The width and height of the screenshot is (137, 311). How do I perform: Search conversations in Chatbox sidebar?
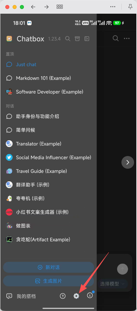tap(68, 39)
